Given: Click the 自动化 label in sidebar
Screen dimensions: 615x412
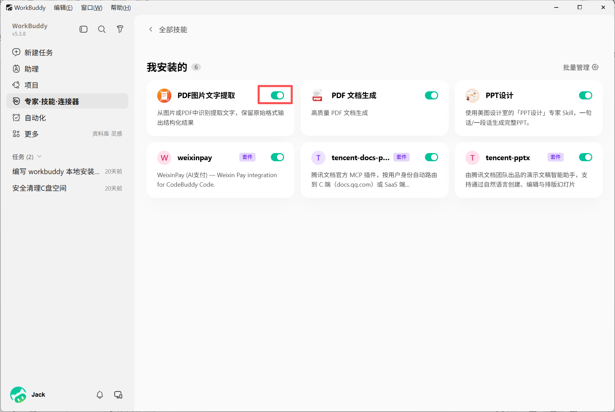Looking at the screenshot, I should (35, 118).
